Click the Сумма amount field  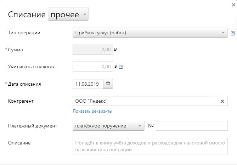pyautogui.click(x=92, y=50)
